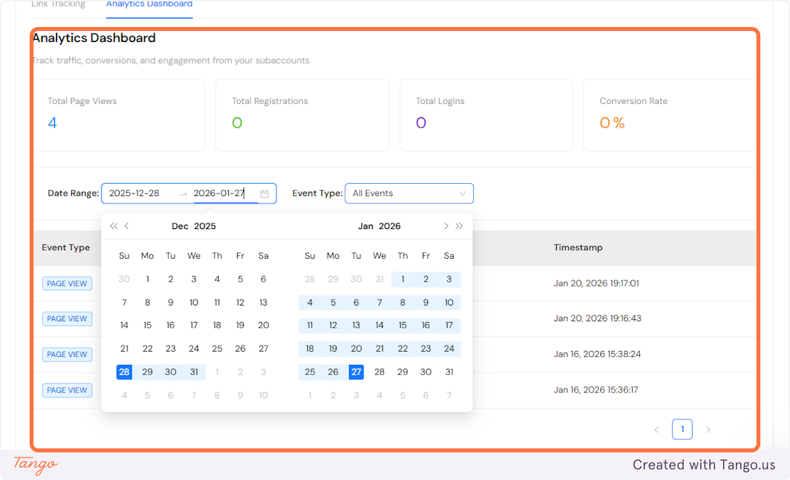
Task: Click timestamp Jan 16, 2026 15:36:17
Action: click(x=596, y=390)
